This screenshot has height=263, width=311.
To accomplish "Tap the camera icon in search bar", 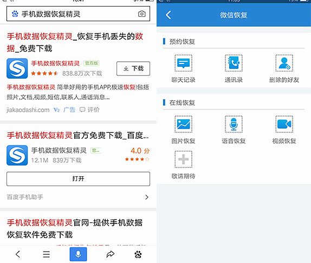I will coord(141,14).
